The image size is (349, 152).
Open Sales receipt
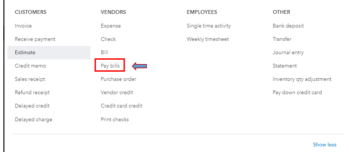click(x=30, y=79)
